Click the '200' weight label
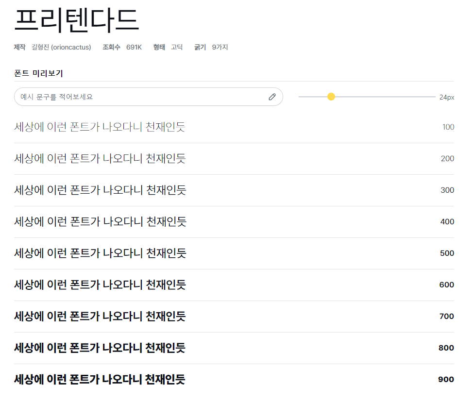Viewport: 473px width, 401px height. [448, 159]
